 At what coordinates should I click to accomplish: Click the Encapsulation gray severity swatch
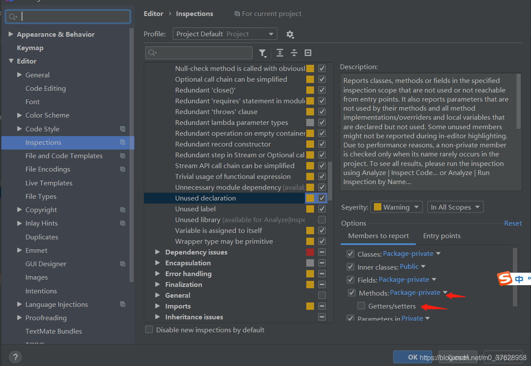click(x=310, y=263)
